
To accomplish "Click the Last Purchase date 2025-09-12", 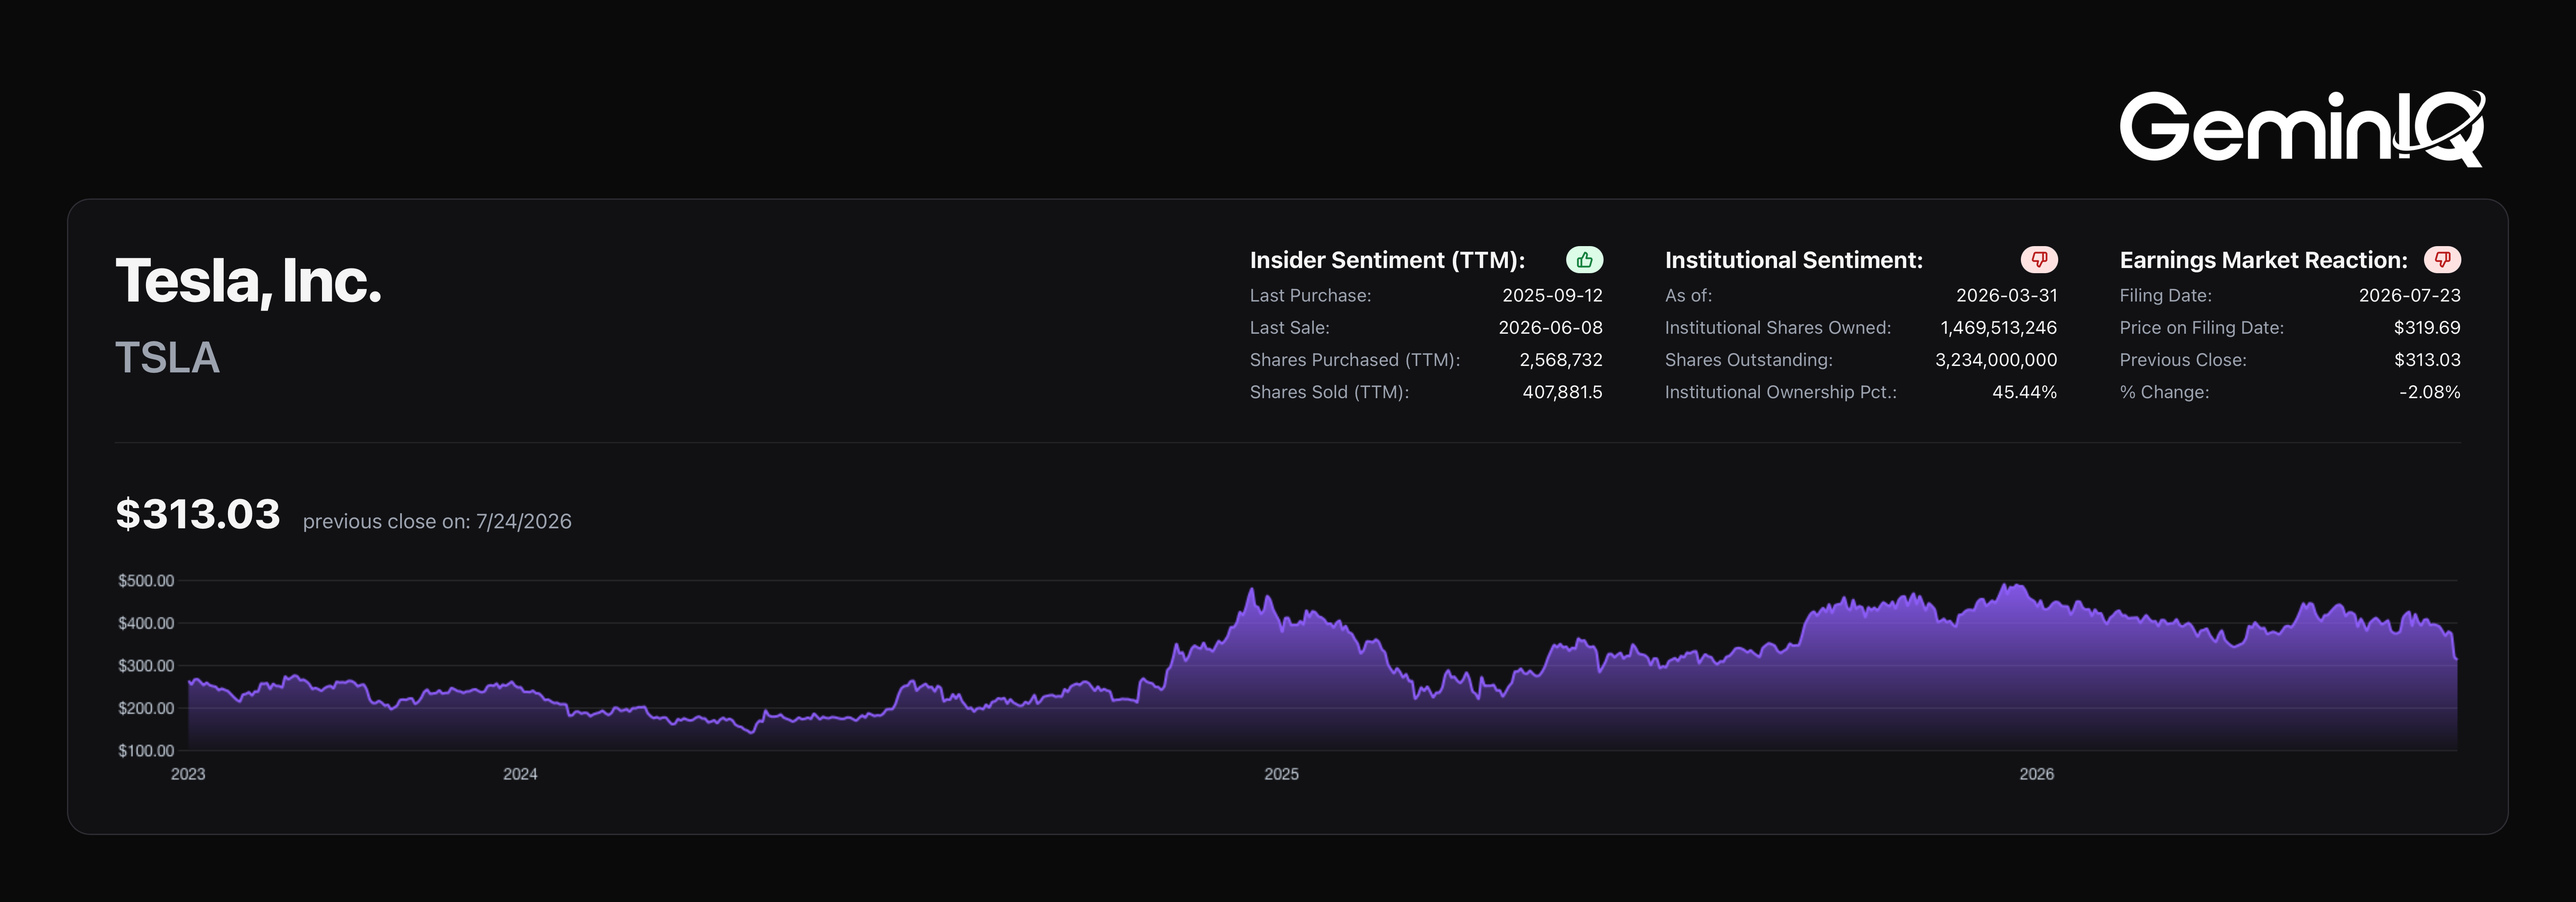I will click(x=1552, y=296).
